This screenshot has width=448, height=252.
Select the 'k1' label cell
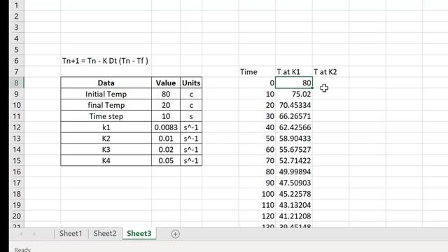point(106,127)
